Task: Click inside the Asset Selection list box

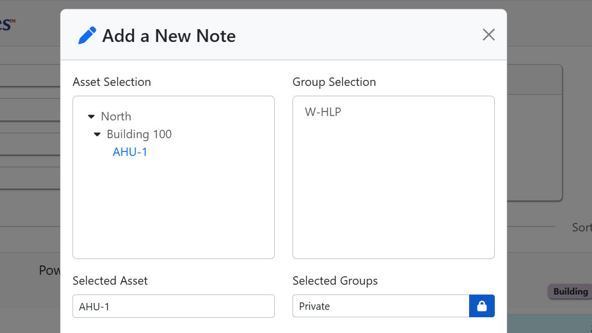Action: point(173,207)
